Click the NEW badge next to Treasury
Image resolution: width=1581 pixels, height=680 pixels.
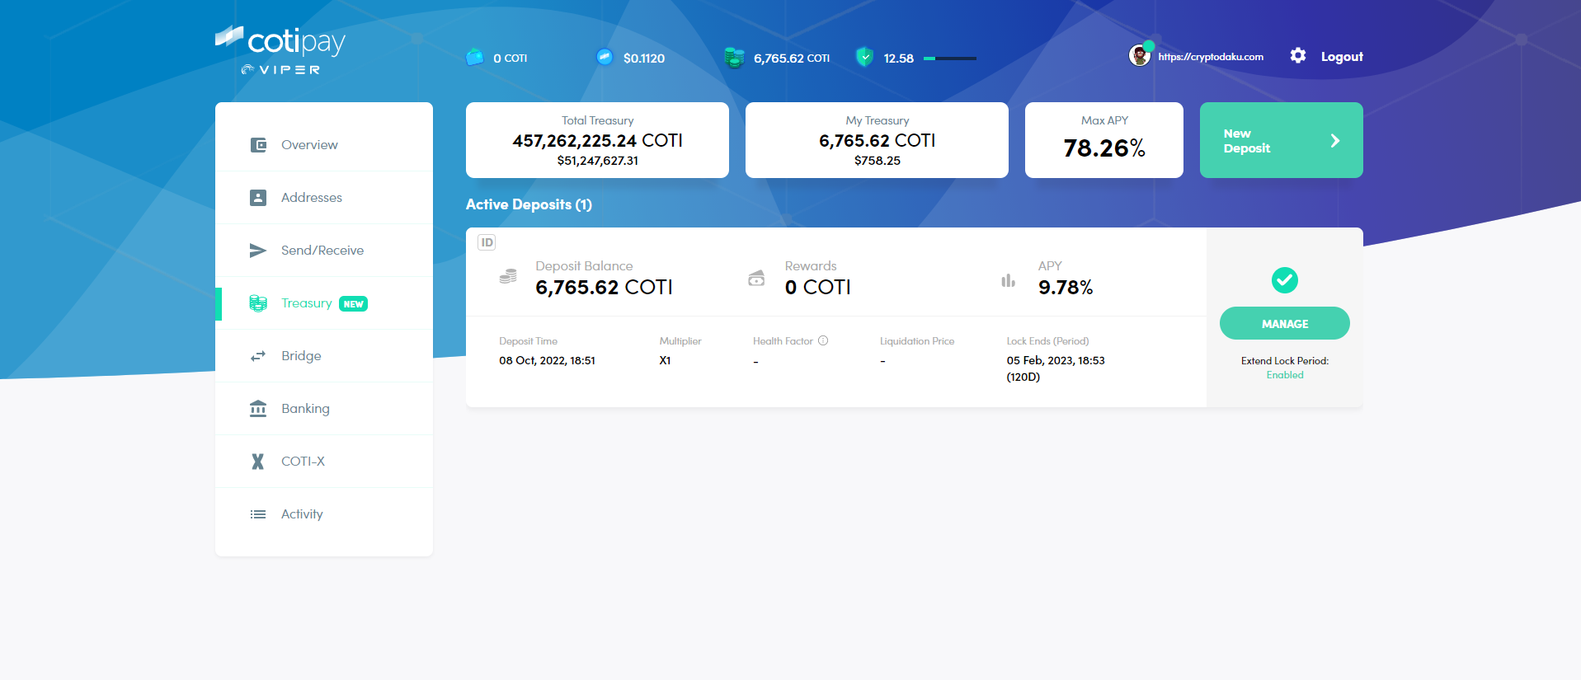(354, 304)
